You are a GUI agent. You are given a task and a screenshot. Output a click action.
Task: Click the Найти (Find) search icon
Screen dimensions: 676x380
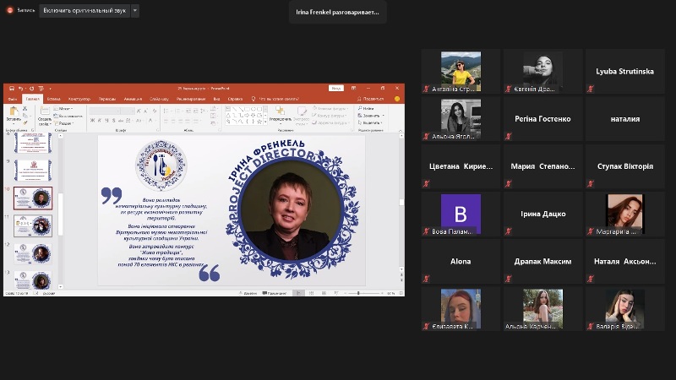(359, 108)
